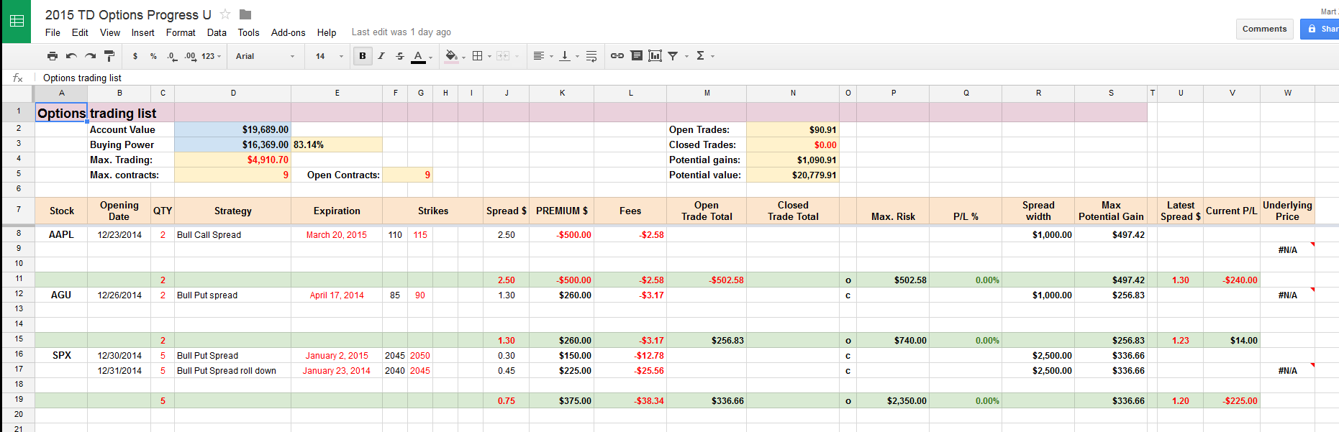Format selection as percent
1339x432 pixels.
[153, 56]
